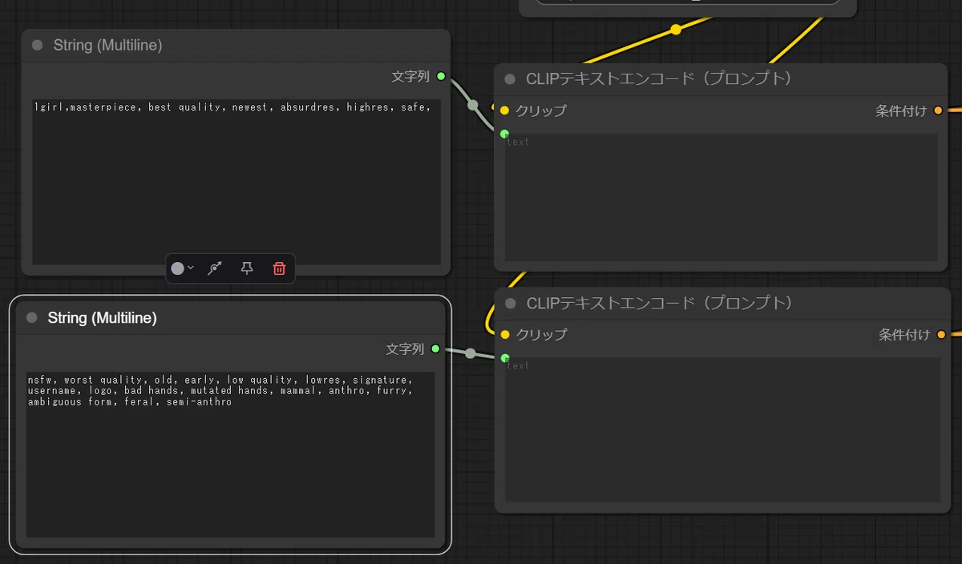Open the node color picker in selection toolbar
Image resolution: width=962 pixels, height=564 pixels.
(182, 268)
